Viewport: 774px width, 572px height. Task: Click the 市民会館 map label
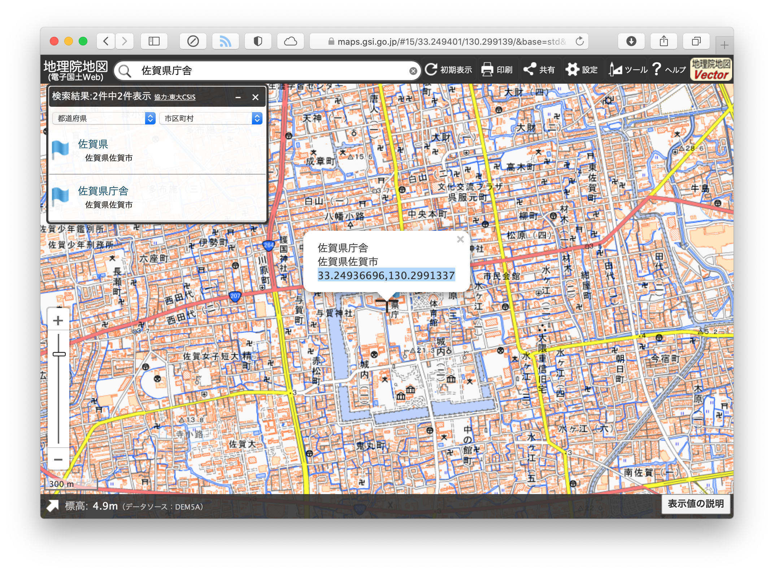click(x=501, y=276)
